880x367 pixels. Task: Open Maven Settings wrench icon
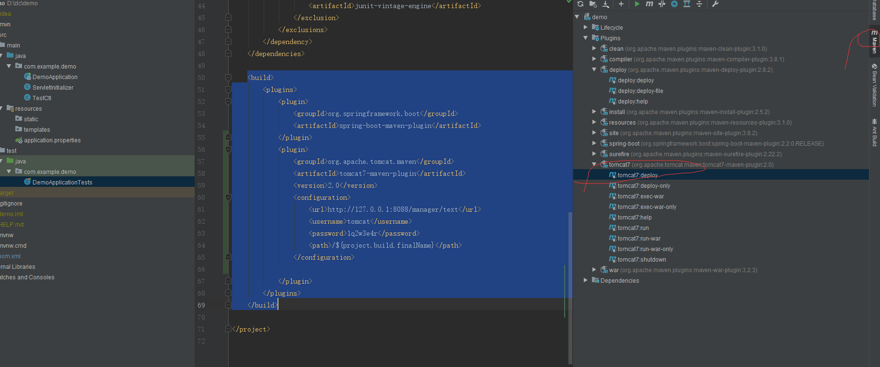pyautogui.click(x=715, y=4)
